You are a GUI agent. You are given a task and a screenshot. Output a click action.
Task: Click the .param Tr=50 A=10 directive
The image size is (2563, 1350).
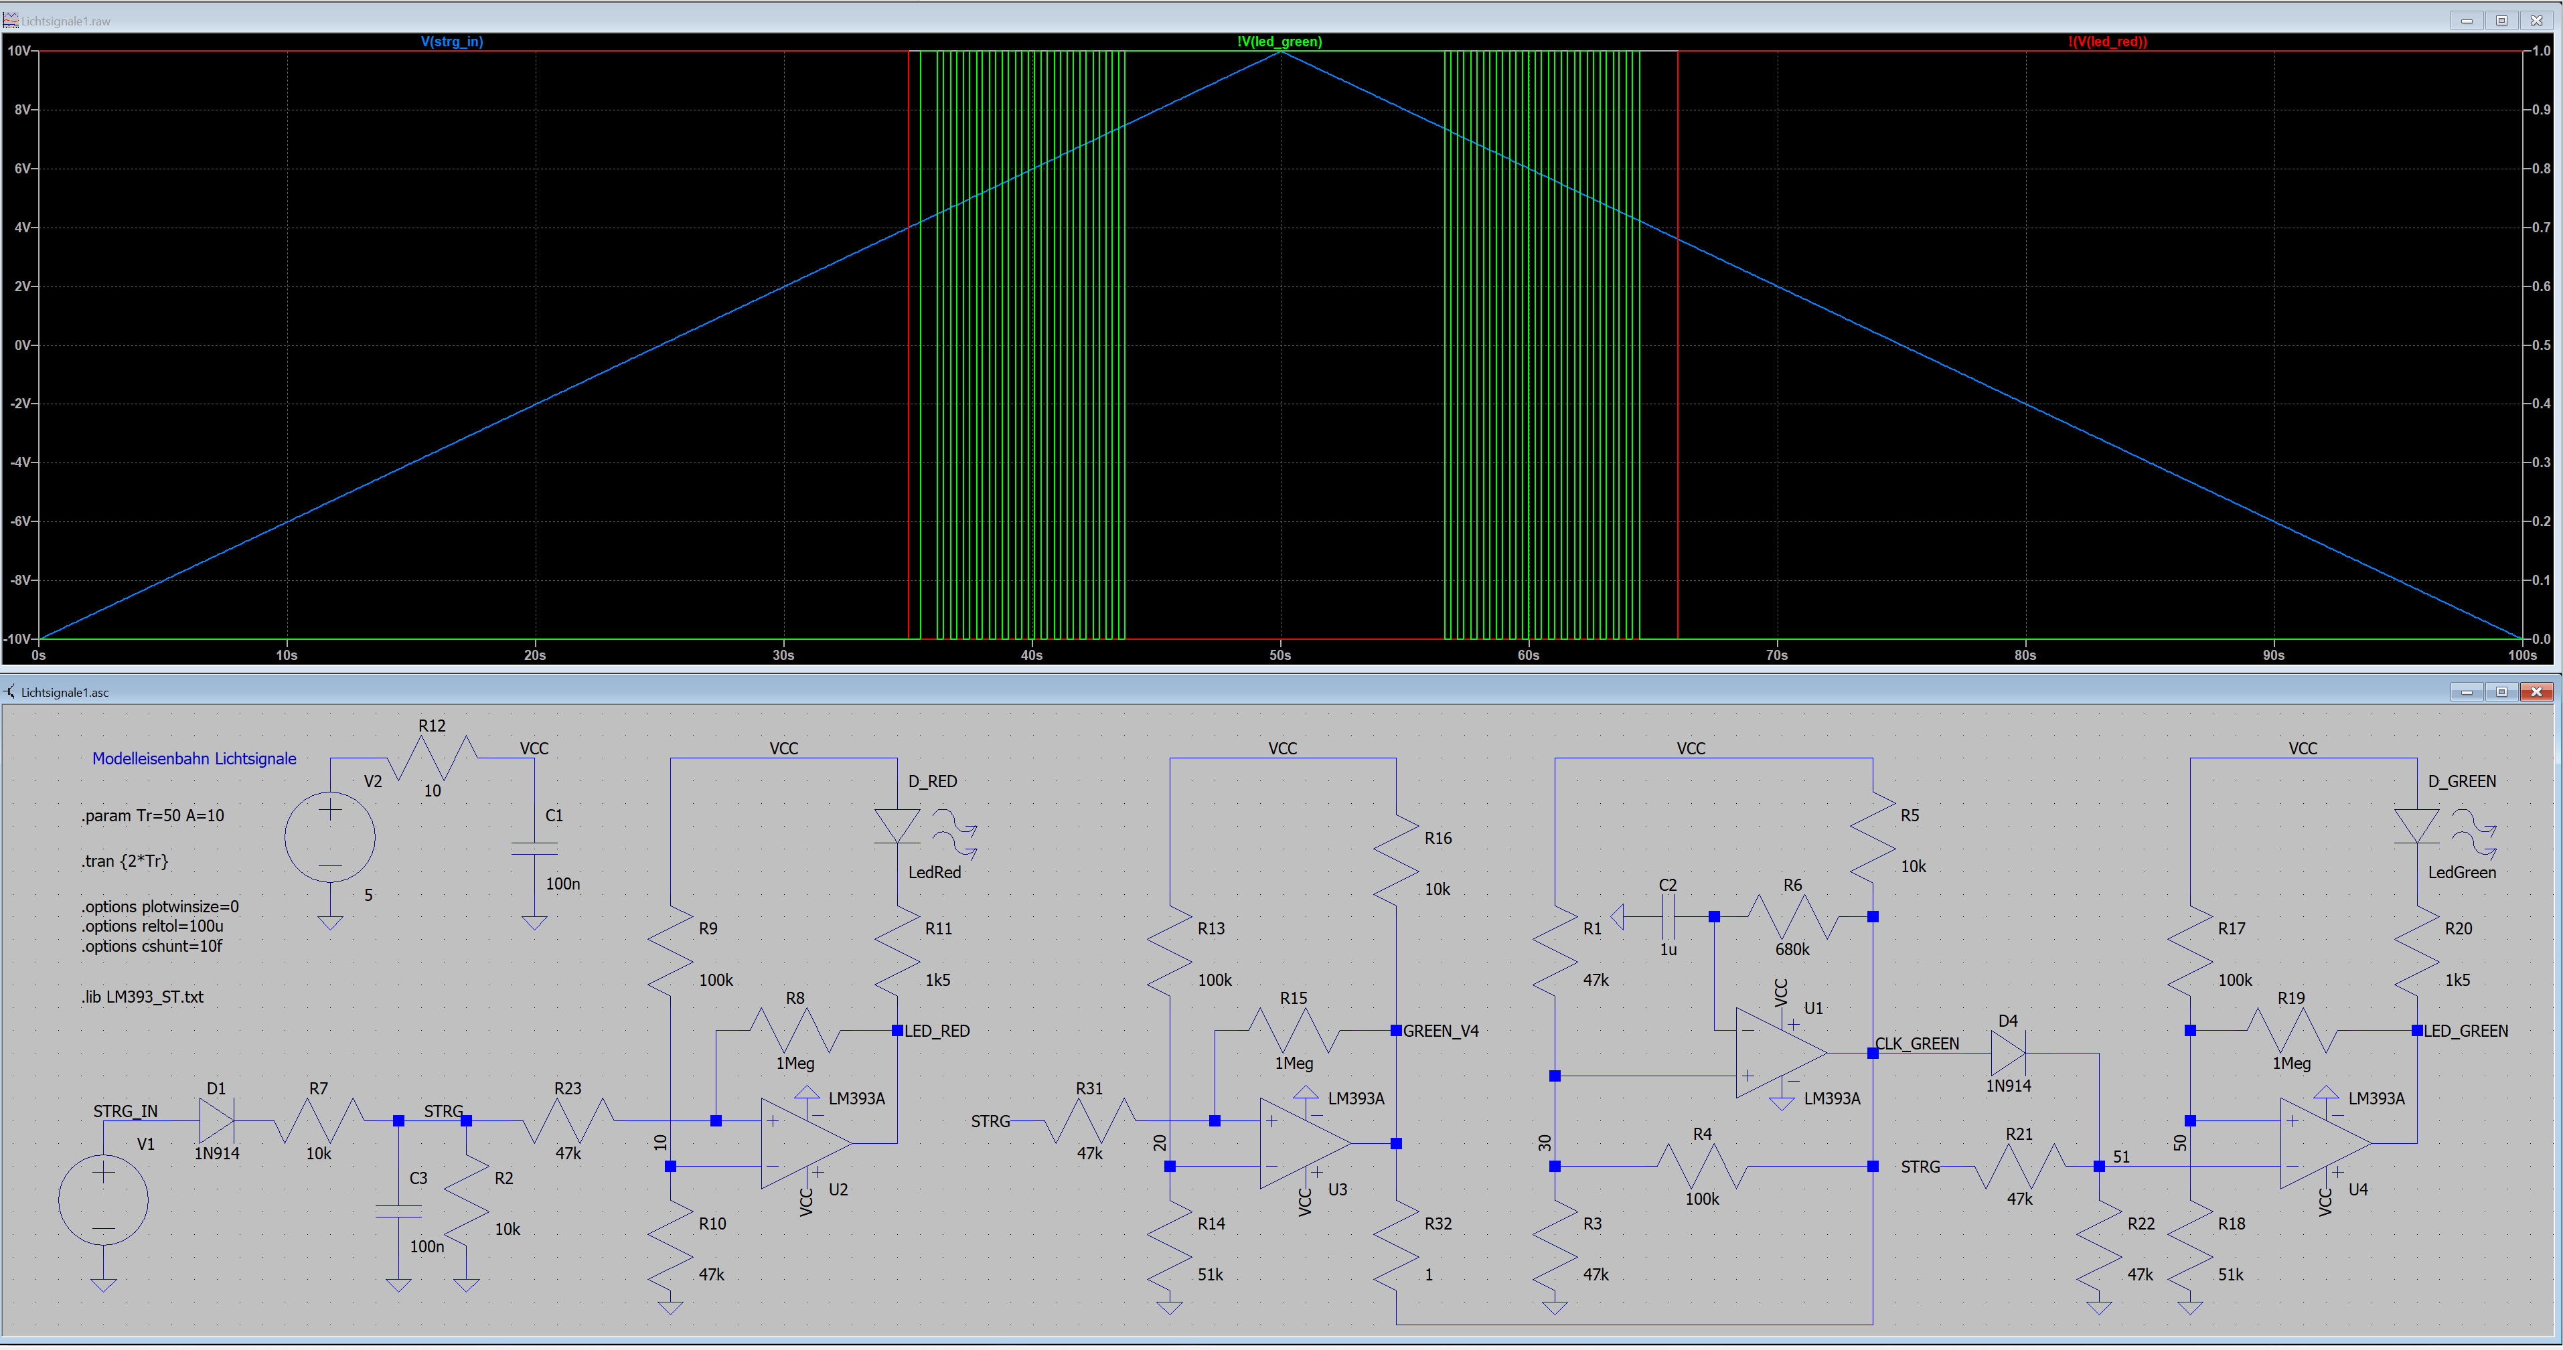tap(153, 815)
